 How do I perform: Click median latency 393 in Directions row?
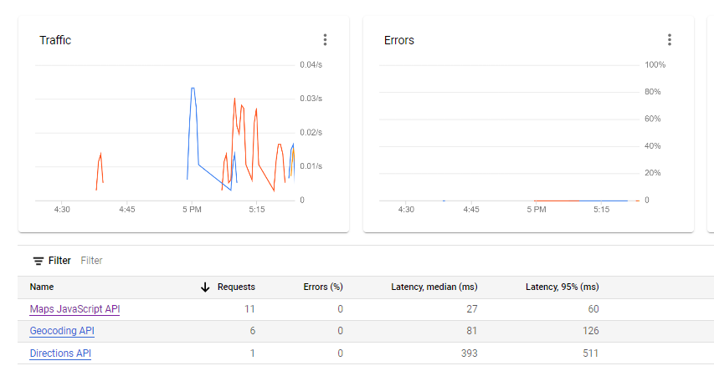coord(469,353)
